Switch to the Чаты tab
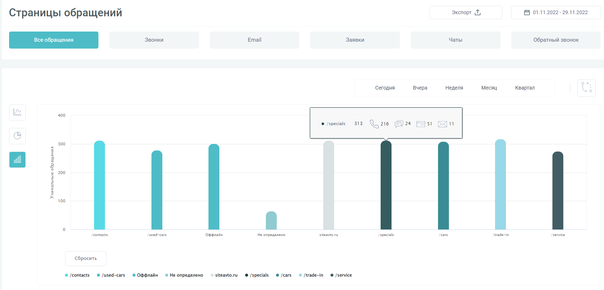Viewport: 604px width, 290px height. click(x=455, y=40)
